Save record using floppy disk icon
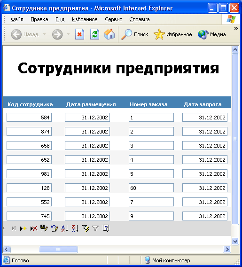The width and height of the screenshot is (242, 267). [44, 228]
